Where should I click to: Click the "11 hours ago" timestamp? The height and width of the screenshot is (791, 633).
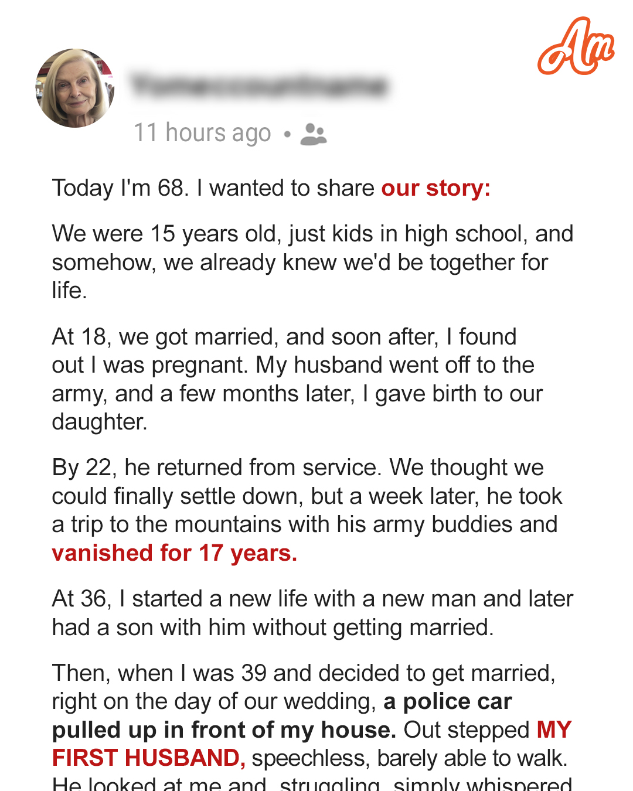click(x=202, y=133)
